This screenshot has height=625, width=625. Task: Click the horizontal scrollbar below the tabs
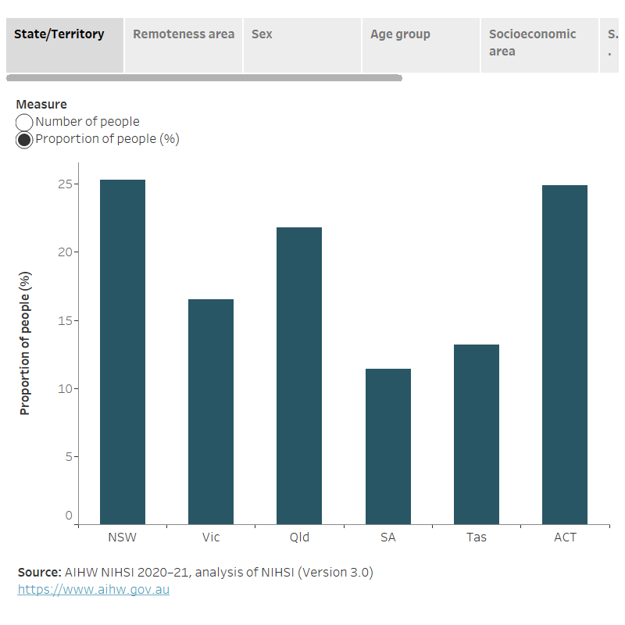pyautogui.click(x=203, y=78)
